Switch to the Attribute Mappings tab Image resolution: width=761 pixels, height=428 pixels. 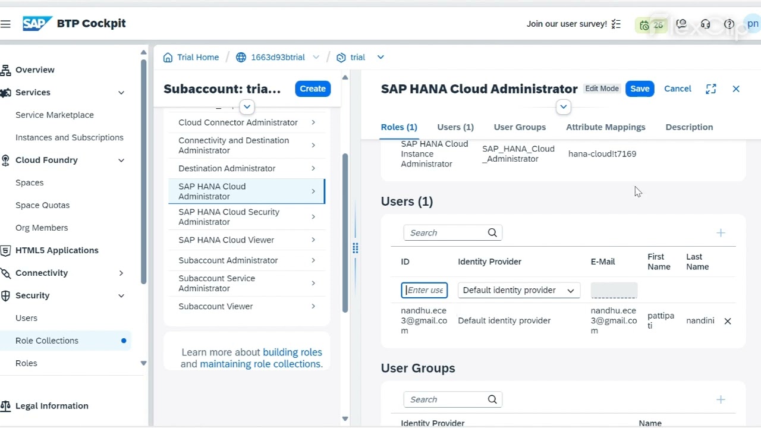pos(605,127)
